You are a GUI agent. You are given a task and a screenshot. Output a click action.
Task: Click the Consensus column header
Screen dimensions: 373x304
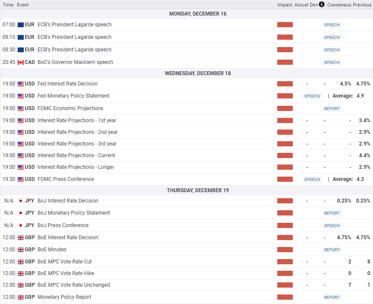click(x=339, y=5)
